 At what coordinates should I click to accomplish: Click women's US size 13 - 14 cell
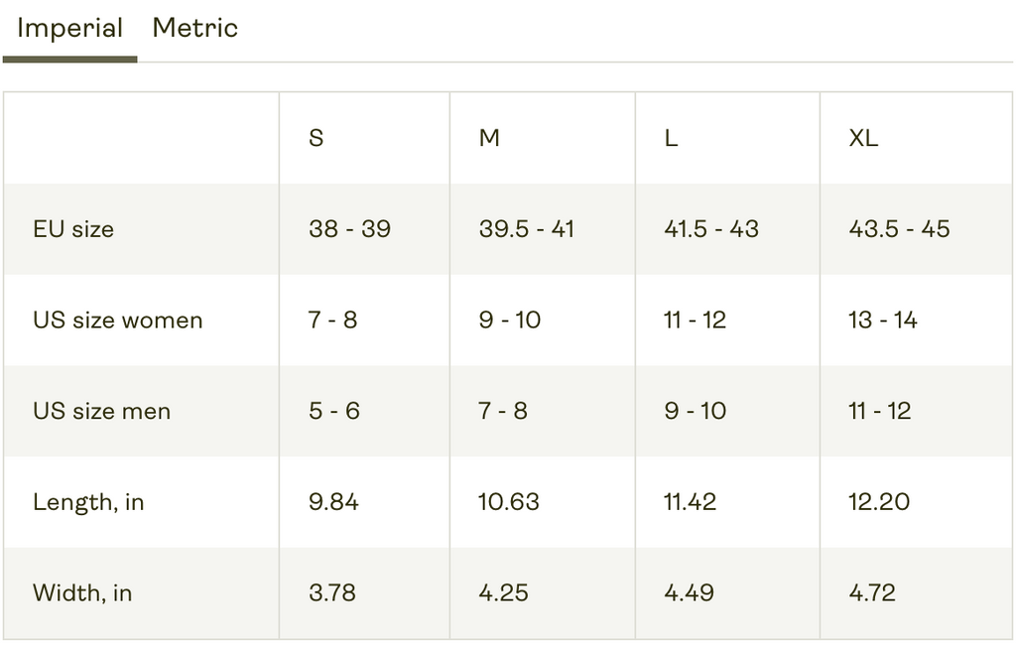point(883,321)
